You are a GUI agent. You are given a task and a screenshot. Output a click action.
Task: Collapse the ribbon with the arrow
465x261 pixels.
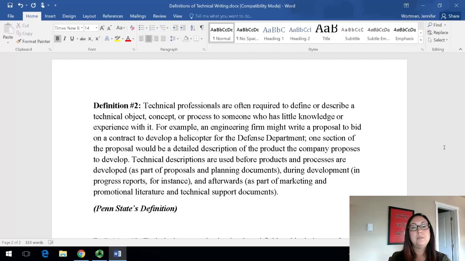[x=460, y=49]
